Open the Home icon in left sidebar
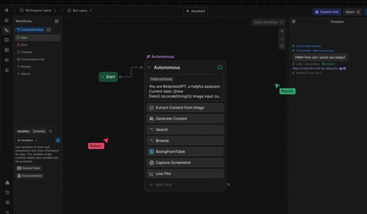367x214 pixels. [6, 20]
